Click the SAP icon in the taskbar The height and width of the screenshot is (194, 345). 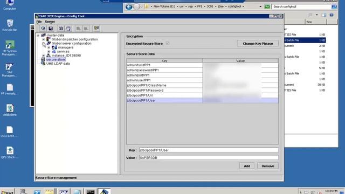[x=64, y=192]
